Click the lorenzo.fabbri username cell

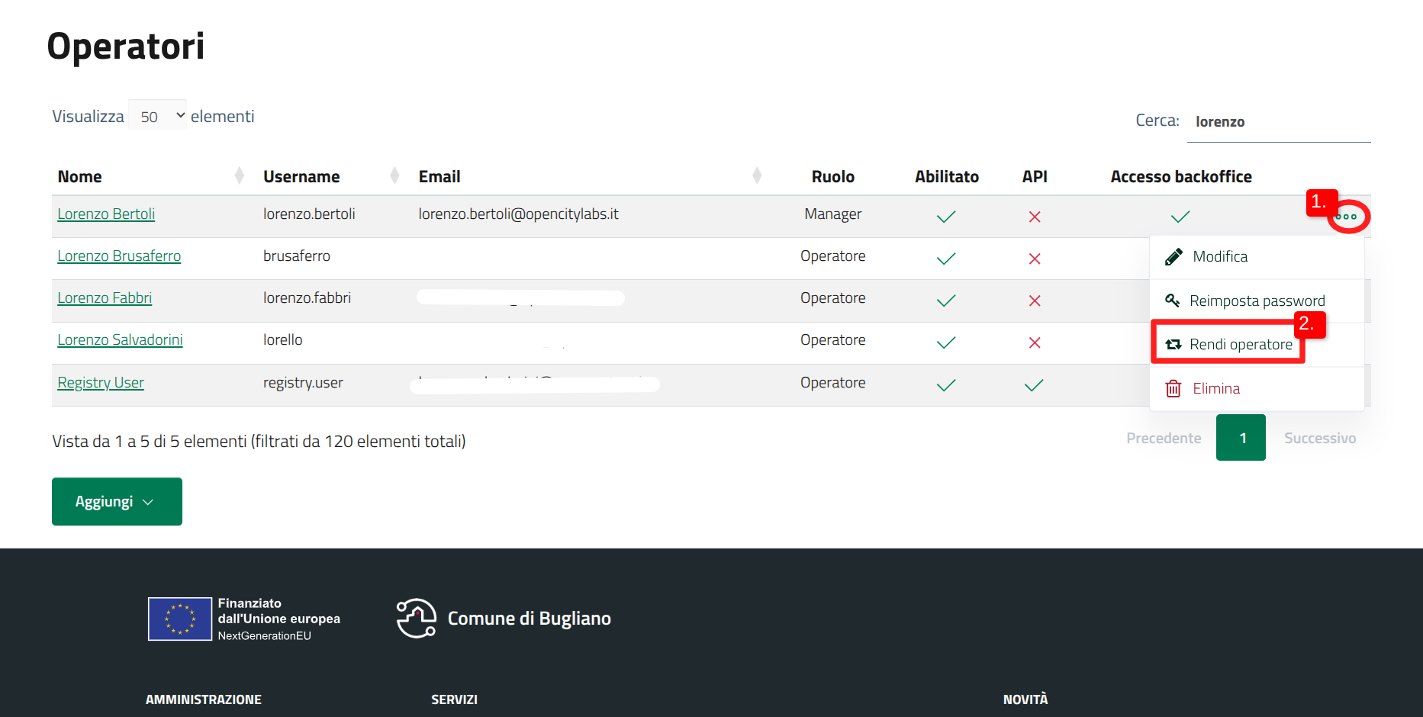(x=307, y=297)
